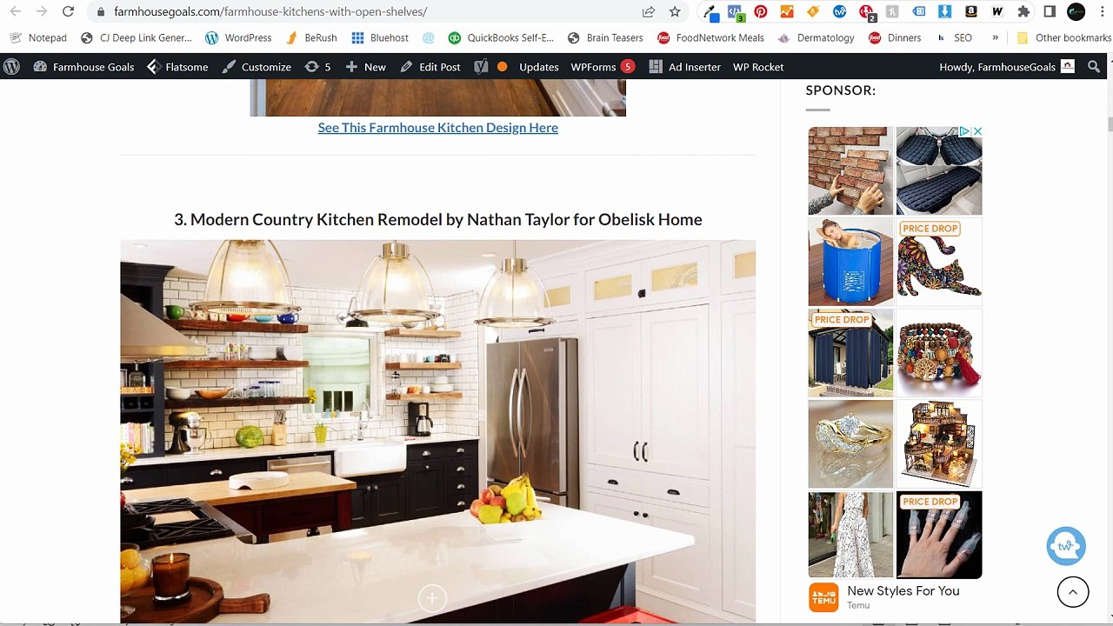
Task: Close the Temu ad with the X icon
Action: (977, 131)
